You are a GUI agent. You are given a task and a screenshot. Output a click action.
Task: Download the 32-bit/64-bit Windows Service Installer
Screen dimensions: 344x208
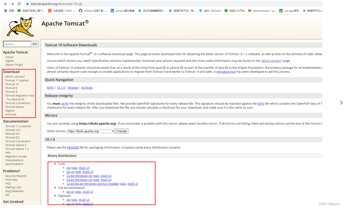click(93, 184)
